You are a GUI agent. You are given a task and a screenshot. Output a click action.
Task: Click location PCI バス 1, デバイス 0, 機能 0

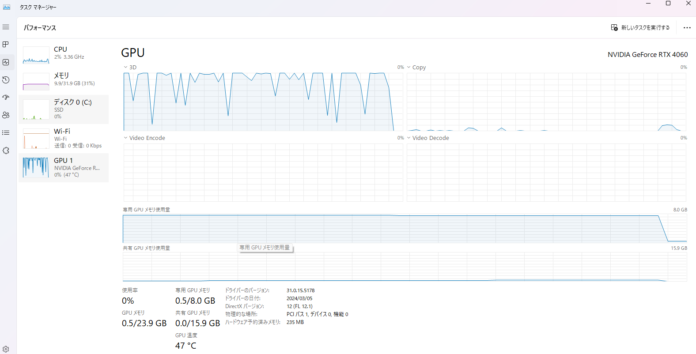(318, 314)
